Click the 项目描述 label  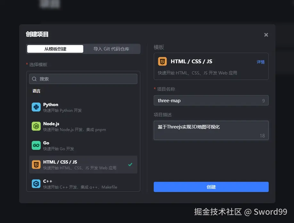pyautogui.click(x=163, y=115)
